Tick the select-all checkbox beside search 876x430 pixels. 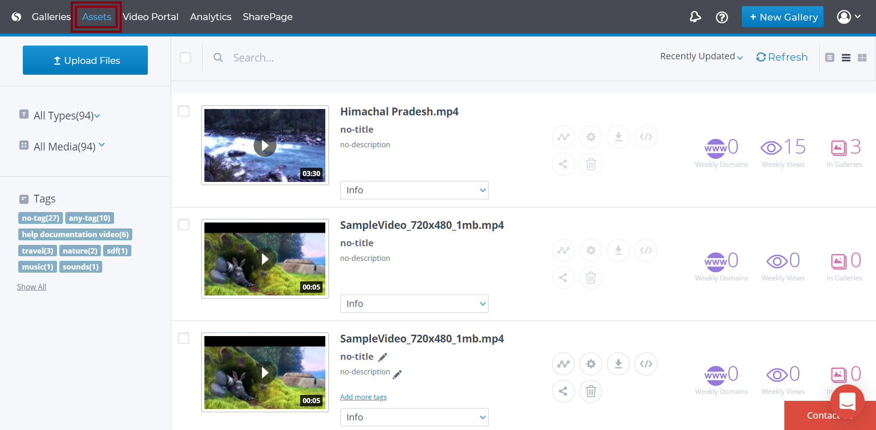pos(186,58)
